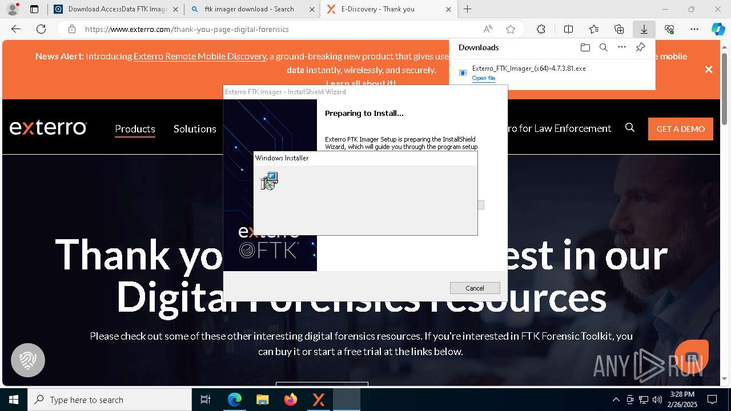Open the Favorites list icon
Image resolution: width=731 pixels, height=411 pixels.
point(594,29)
